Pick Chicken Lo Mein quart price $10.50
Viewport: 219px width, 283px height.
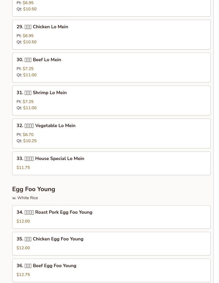[x=30, y=42]
